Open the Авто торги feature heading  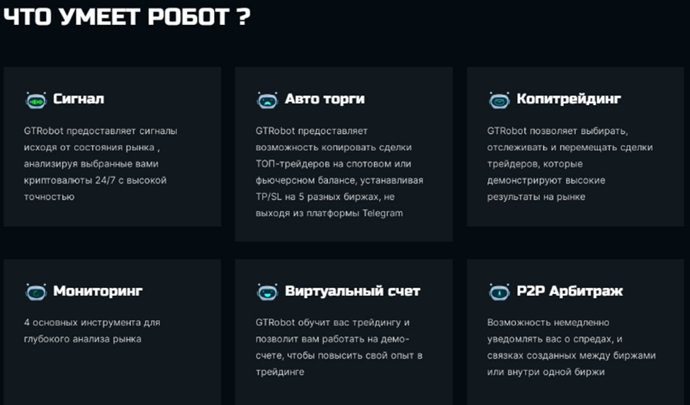[x=324, y=99]
